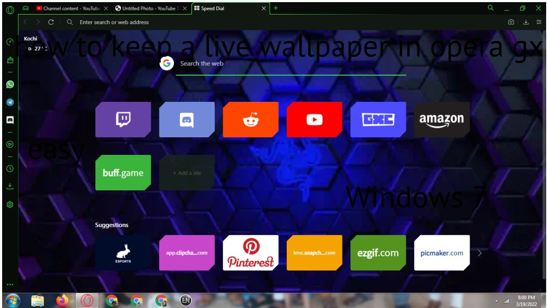Click the Suggestions heading

click(x=112, y=225)
